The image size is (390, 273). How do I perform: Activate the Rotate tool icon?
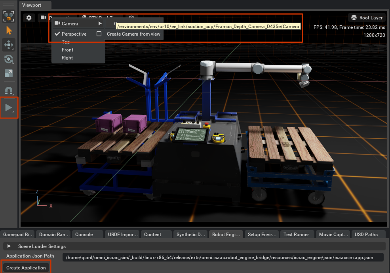pyautogui.click(x=9, y=59)
